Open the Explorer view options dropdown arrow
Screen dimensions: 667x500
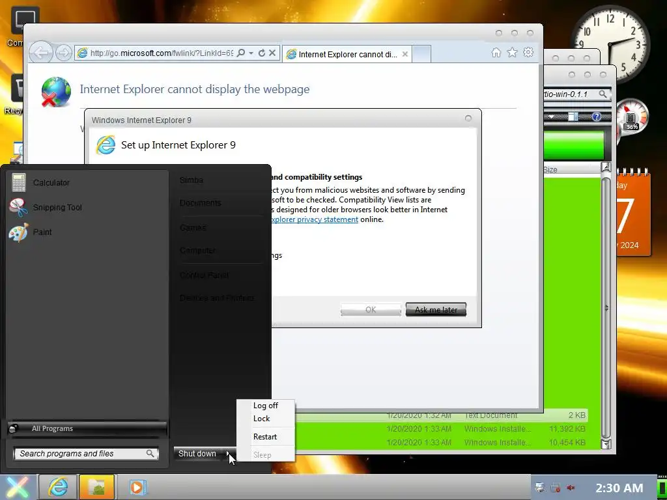pyautogui.click(x=551, y=117)
